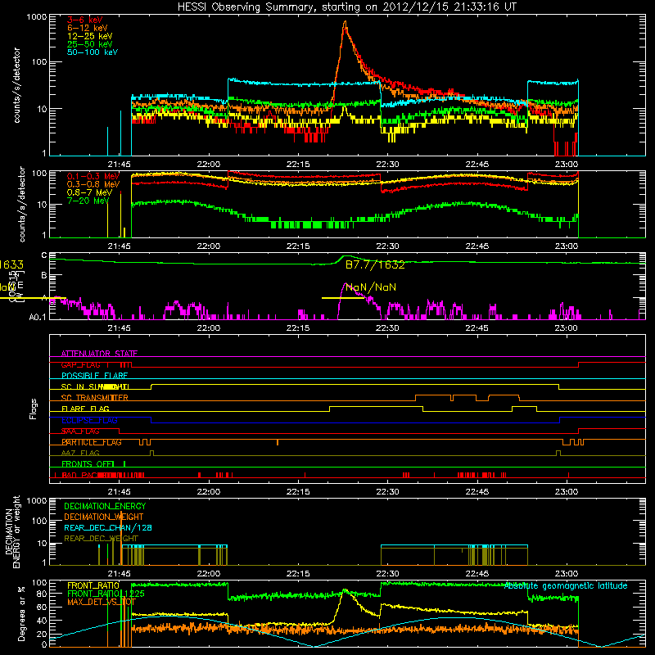Select the 25-50 keV legend label
The width and height of the screenshot is (655, 655).
coord(90,44)
